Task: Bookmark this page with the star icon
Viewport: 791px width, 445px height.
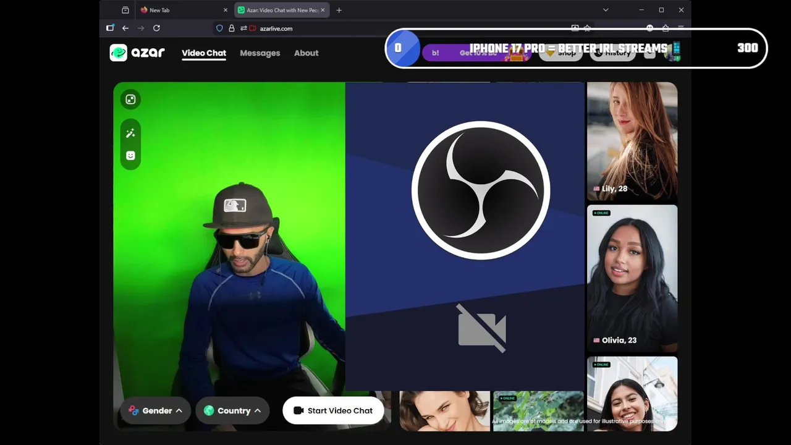Action: click(x=587, y=28)
